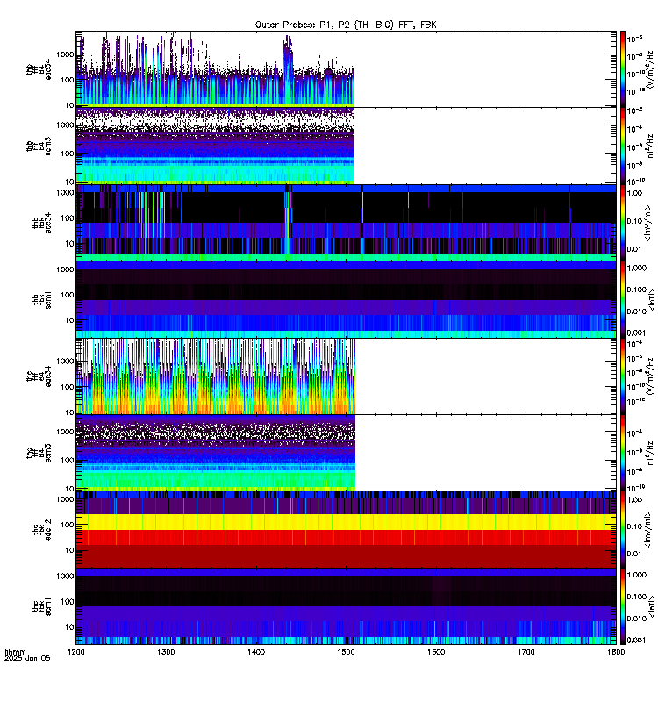The height and width of the screenshot is (702, 658).
Task: Click the color bar of thb fff eac34 panel
Action: (623, 69)
